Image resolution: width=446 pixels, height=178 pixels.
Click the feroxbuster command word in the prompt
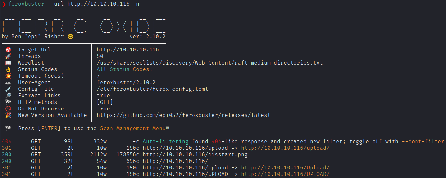26,4
